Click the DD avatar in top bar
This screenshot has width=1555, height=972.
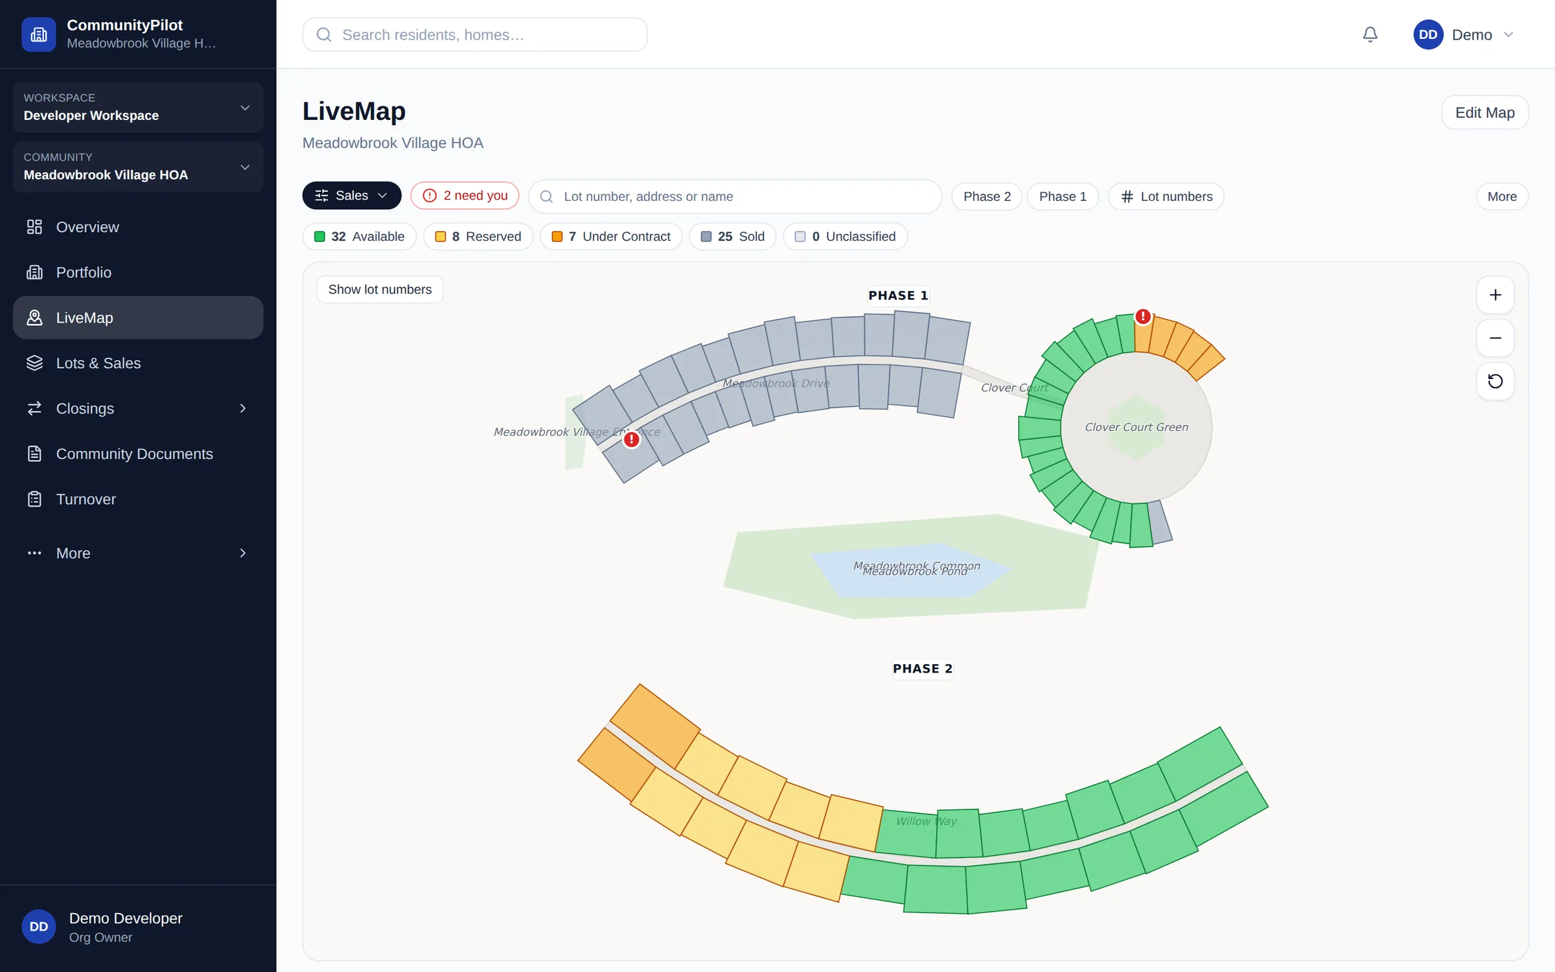click(1427, 34)
